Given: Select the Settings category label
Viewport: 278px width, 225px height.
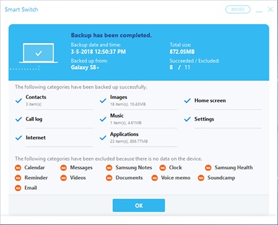Looking at the screenshot, I should (x=204, y=119).
